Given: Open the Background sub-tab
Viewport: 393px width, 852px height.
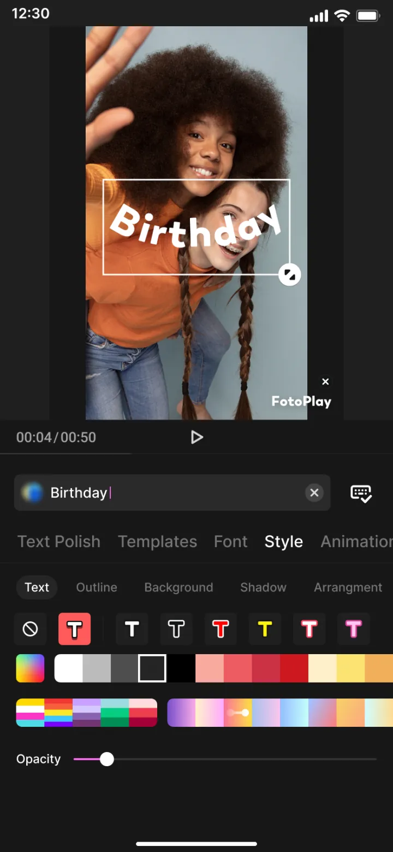Looking at the screenshot, I should (x=178, y=587).
